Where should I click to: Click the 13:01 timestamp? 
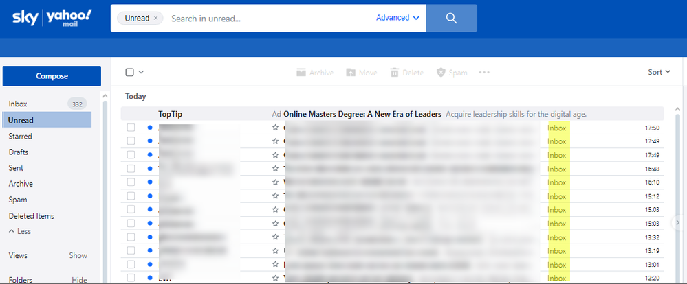[x=652, y=265]
